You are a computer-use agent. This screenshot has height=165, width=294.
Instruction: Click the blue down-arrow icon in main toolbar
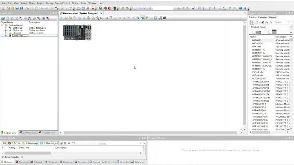[x=214, y=8]
